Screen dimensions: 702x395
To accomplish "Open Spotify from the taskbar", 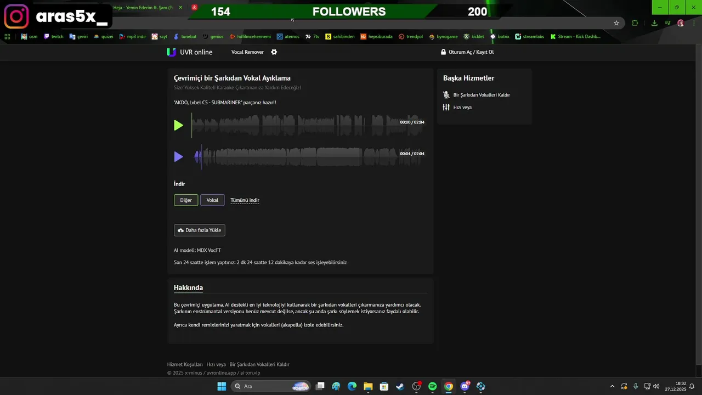I will [432, 386].
